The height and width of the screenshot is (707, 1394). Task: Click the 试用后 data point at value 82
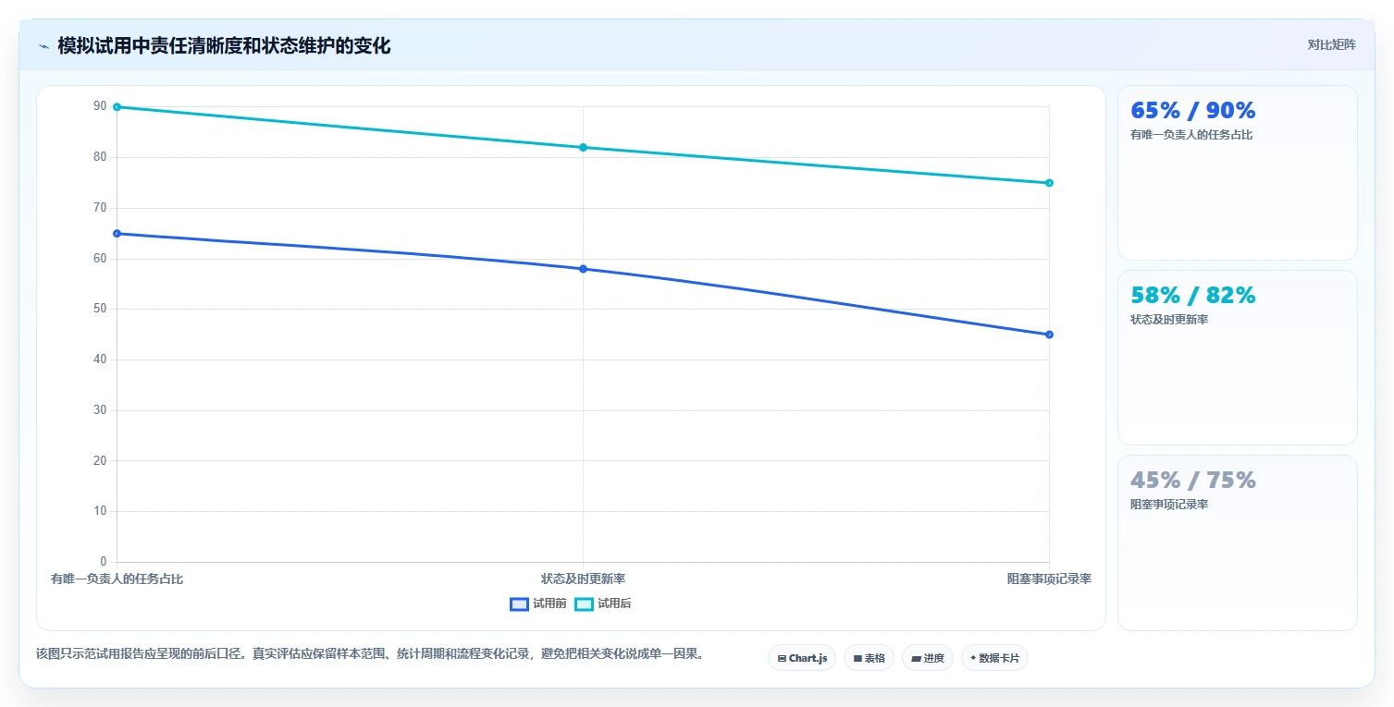pos(583,148)
